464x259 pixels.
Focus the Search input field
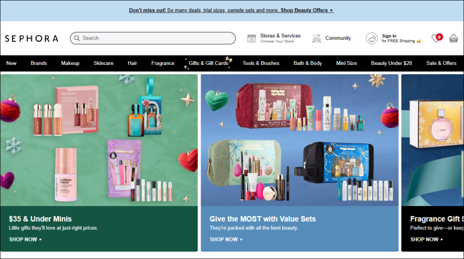point(153,38)
